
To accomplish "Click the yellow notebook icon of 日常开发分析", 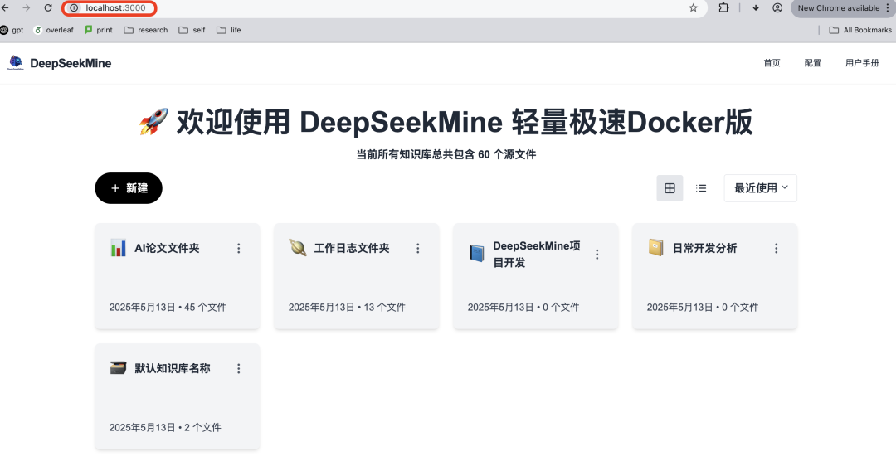I will tap(656, 247).
